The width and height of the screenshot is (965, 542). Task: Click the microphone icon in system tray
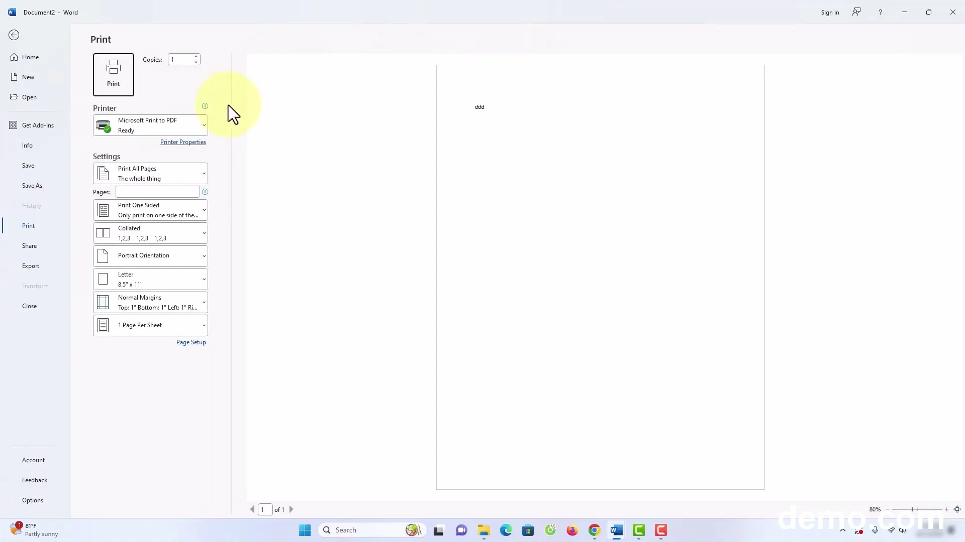[875, 530]
